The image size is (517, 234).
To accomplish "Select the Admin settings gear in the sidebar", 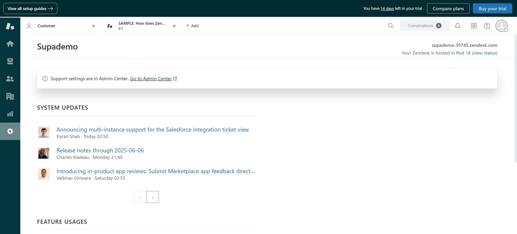I will pos(10,131).
